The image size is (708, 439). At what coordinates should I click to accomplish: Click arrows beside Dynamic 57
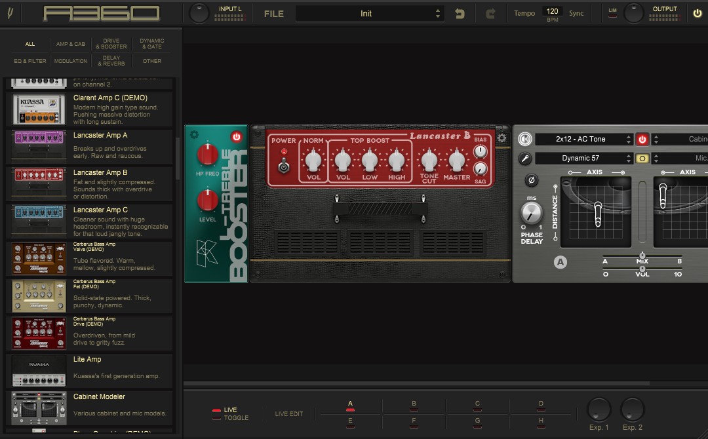(x=629, y=159)
